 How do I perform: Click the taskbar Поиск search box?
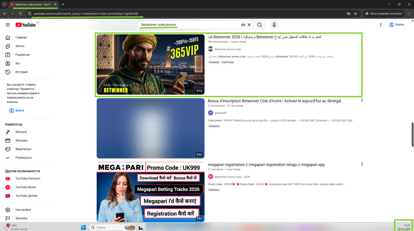click(x=112, y=227)
